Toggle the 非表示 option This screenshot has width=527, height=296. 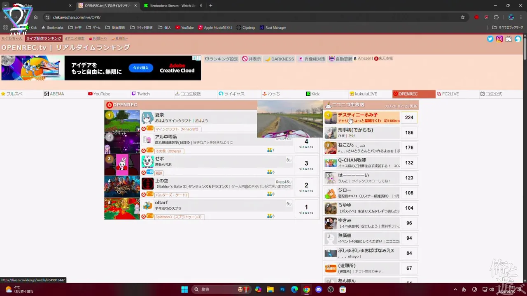tap(252, 59)
